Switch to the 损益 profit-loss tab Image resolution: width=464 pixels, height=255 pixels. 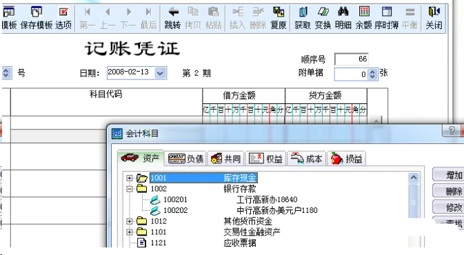tap(346, 159)
